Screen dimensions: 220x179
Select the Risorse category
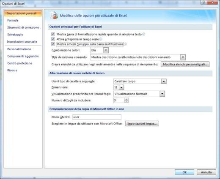[x=12, y=70]
